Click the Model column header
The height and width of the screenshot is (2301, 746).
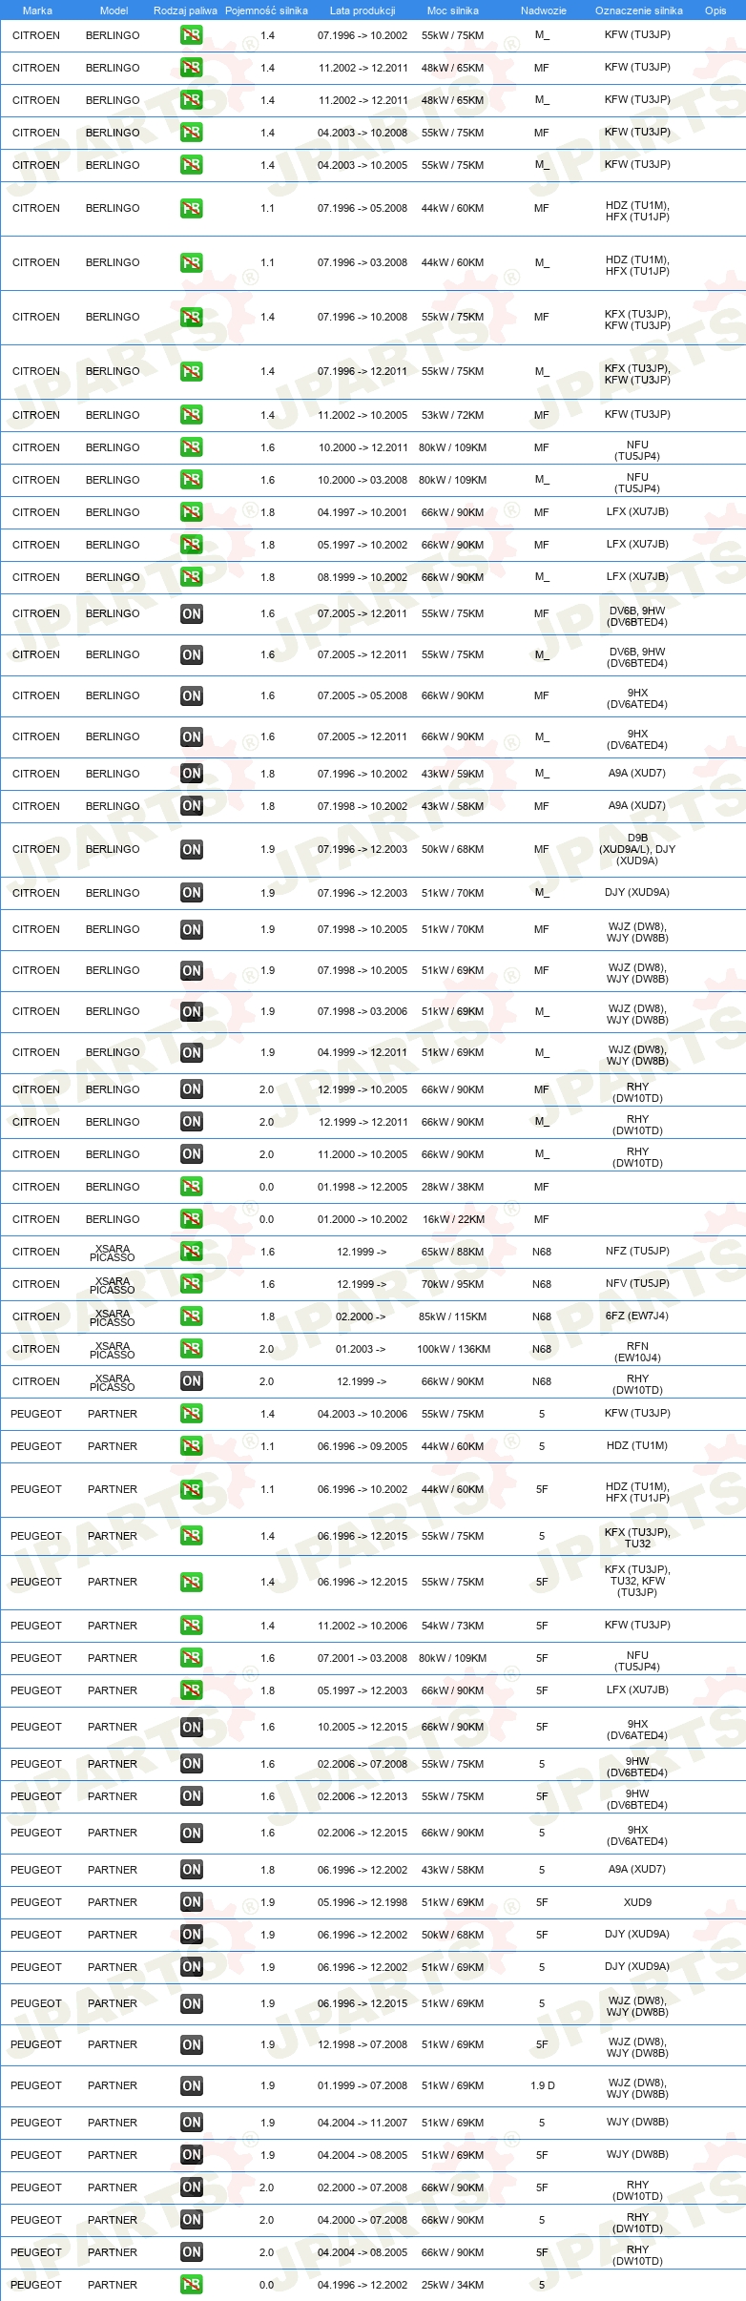114,10
